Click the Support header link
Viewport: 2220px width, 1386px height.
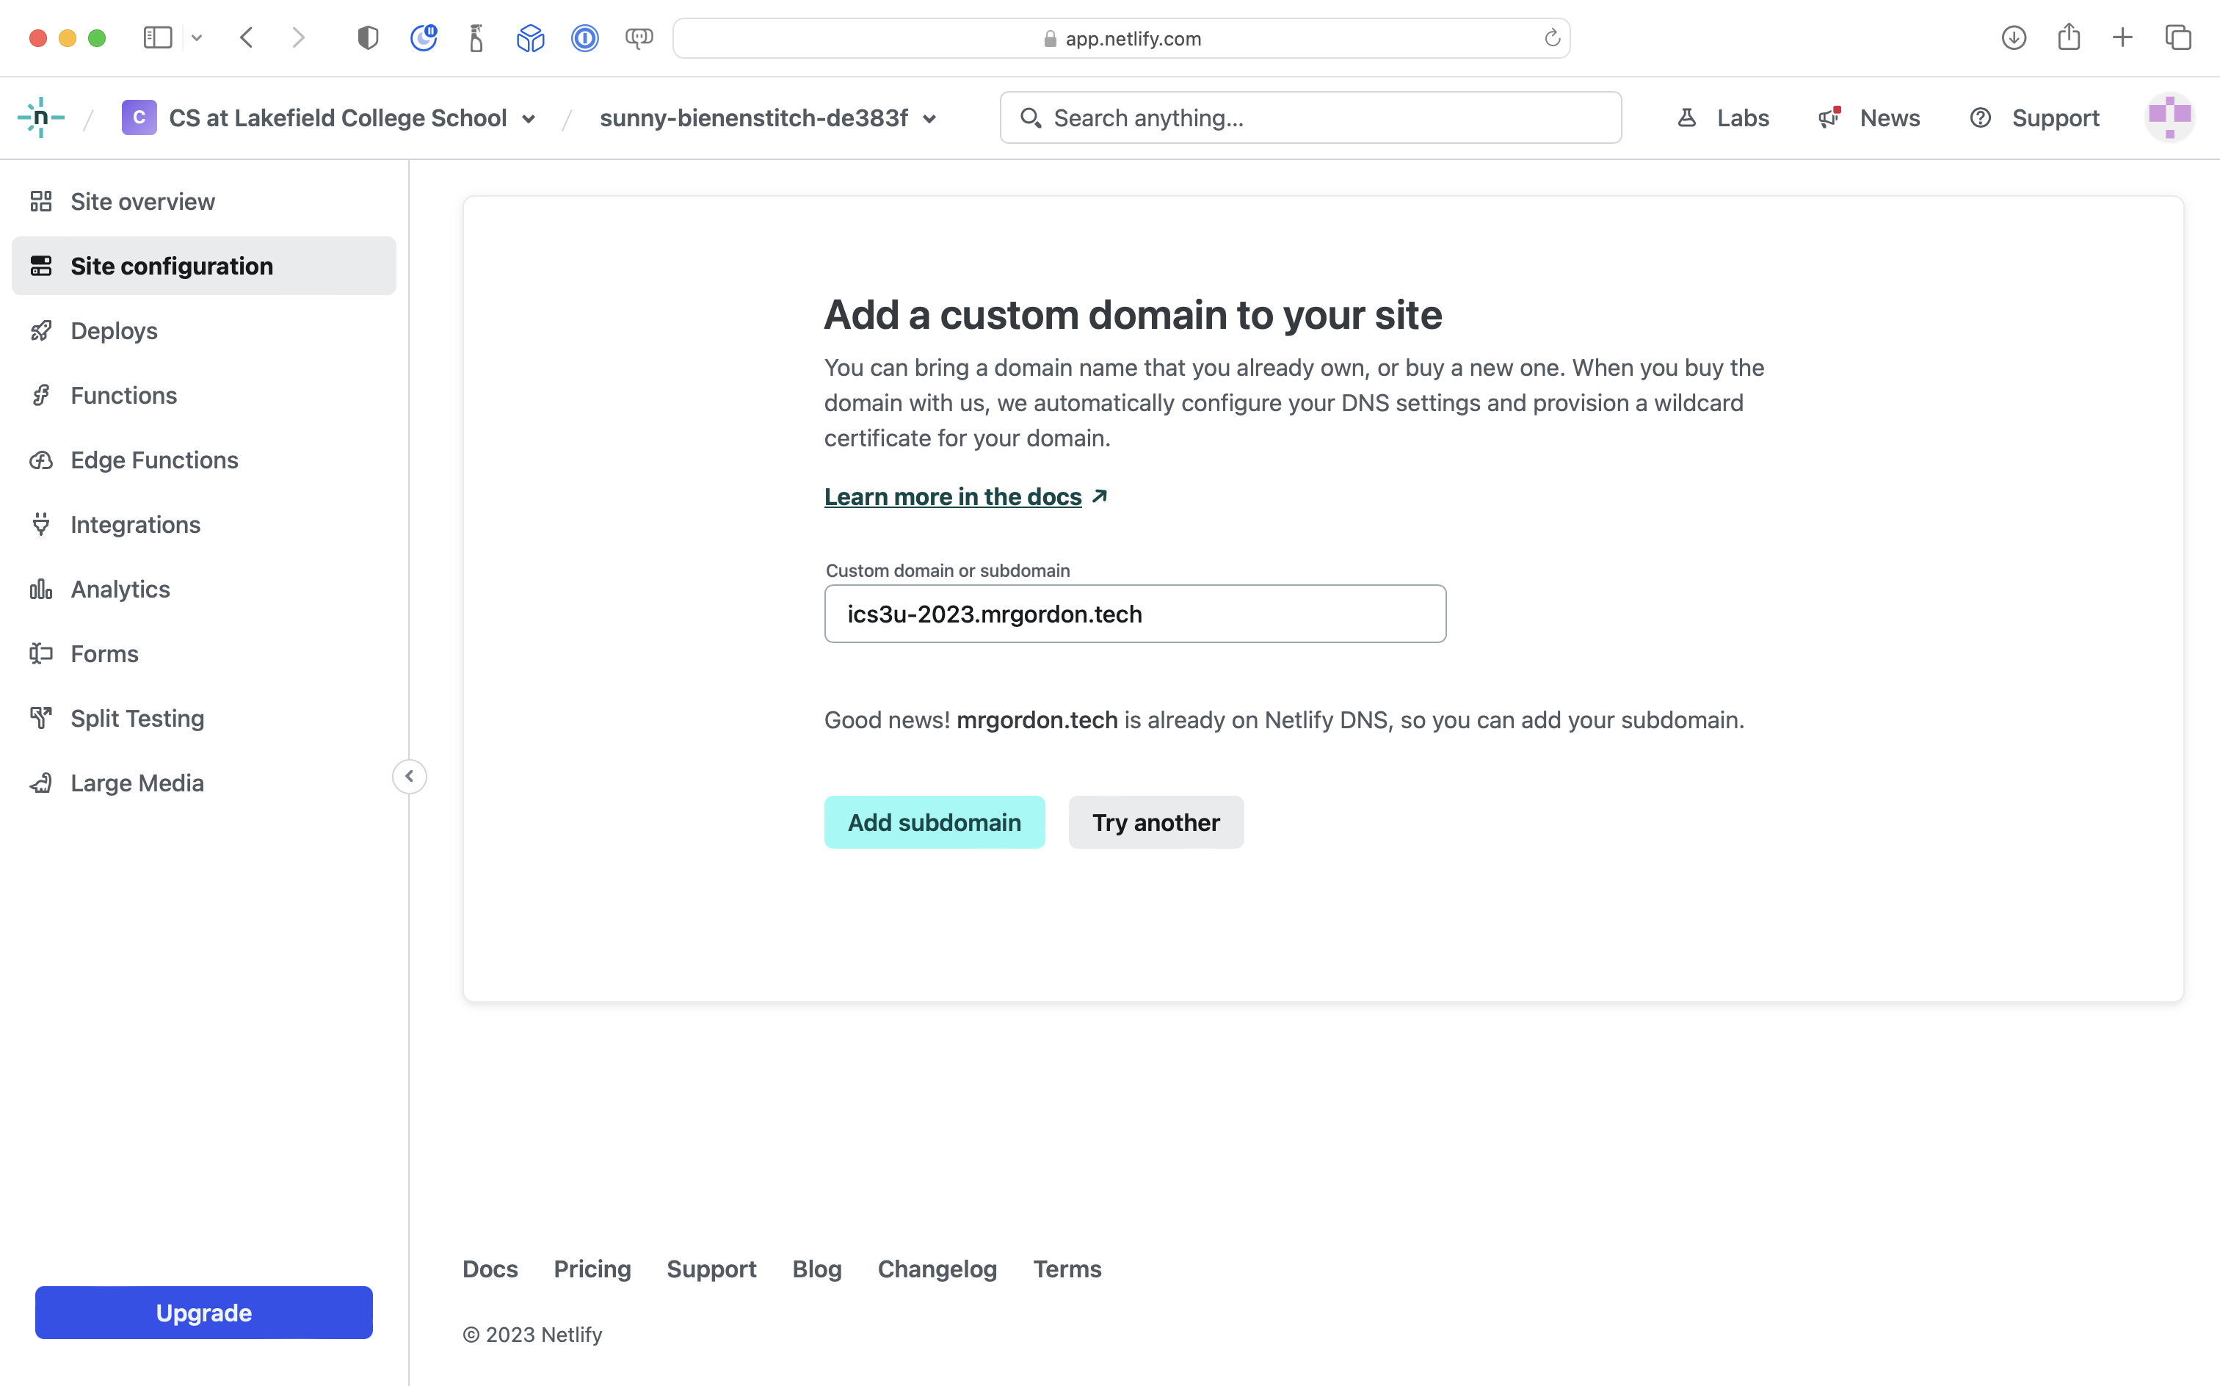point(2034,117)
